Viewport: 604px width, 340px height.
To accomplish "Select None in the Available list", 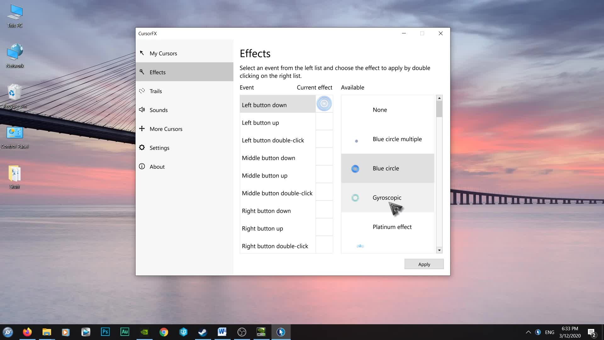I will pos(380,110).
